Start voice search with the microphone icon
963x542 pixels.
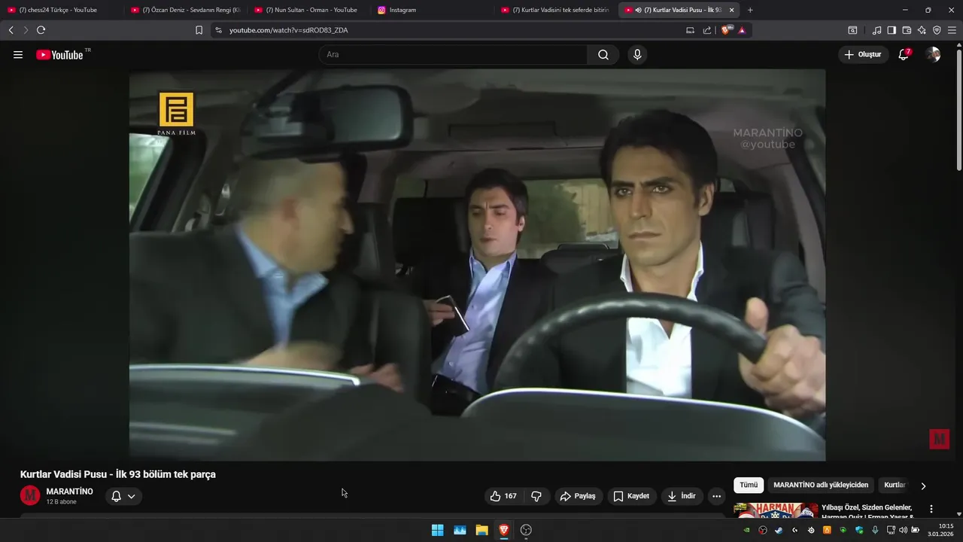tap(637, 55)
